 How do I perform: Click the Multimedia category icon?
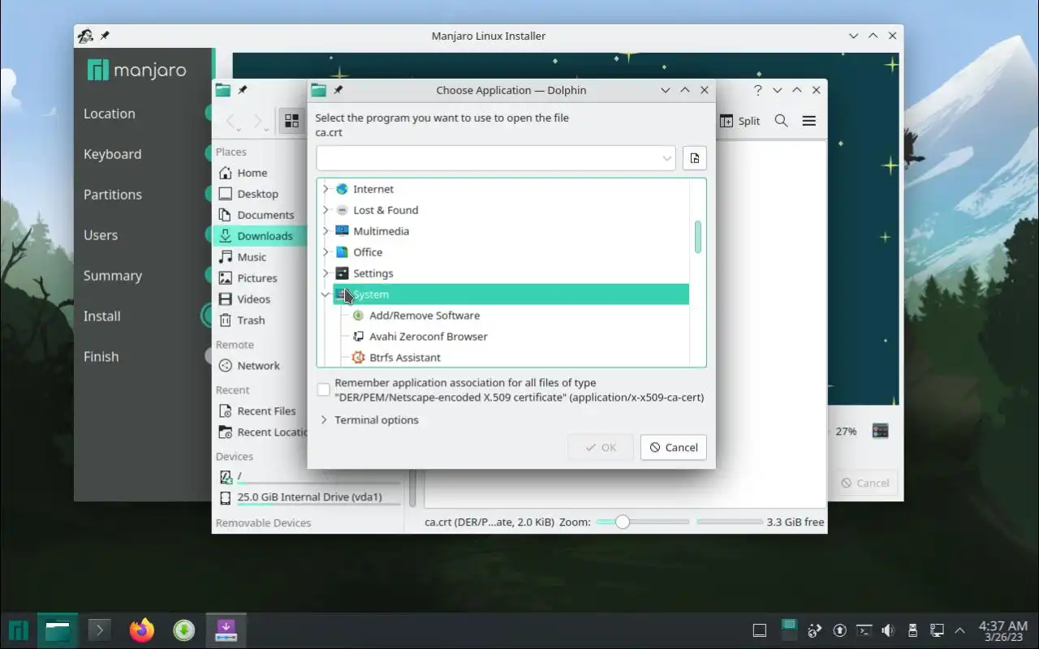tap(342, 231)
